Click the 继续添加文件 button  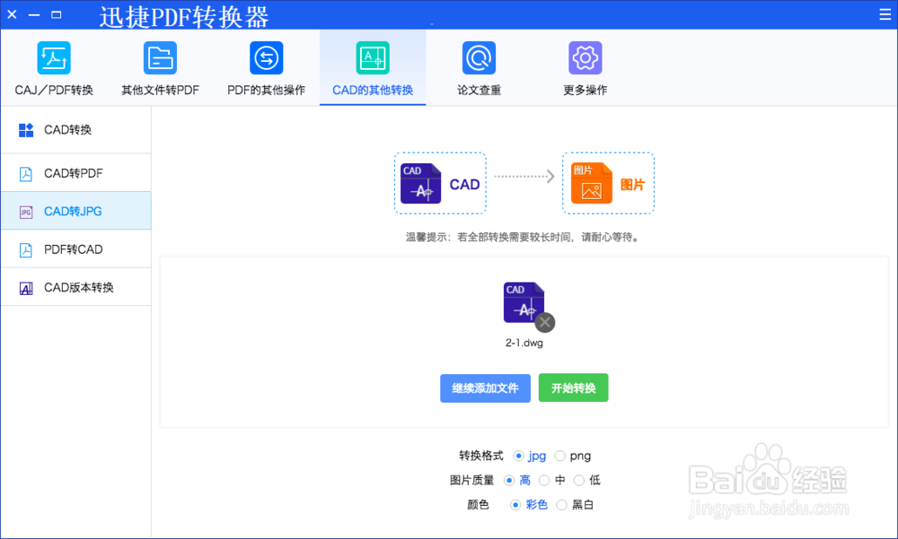(x=485, y=388)
